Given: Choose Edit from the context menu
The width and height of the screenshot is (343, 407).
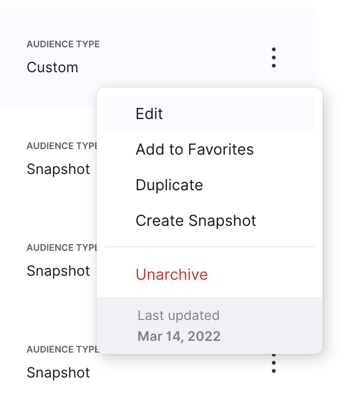Looking at the screenshot, I should pos(210,113).
